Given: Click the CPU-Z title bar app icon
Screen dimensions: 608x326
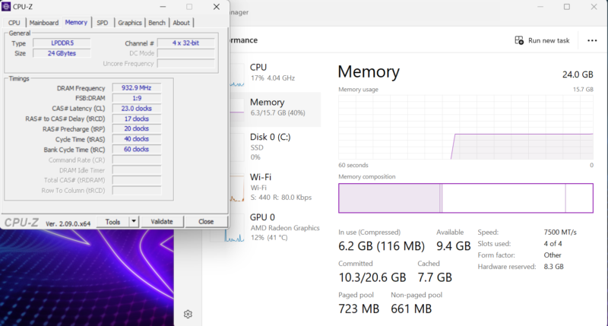Looking at the screenshot, I should 7,7.
